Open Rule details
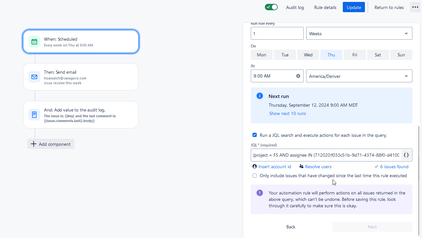Viewport: 422px width, 238px height. [x=325, y=7]
